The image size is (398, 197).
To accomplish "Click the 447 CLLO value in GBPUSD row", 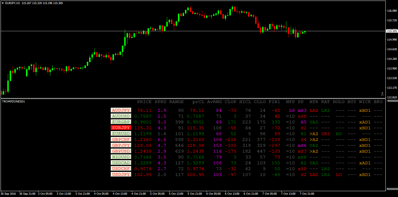I will tap(261, 151).
